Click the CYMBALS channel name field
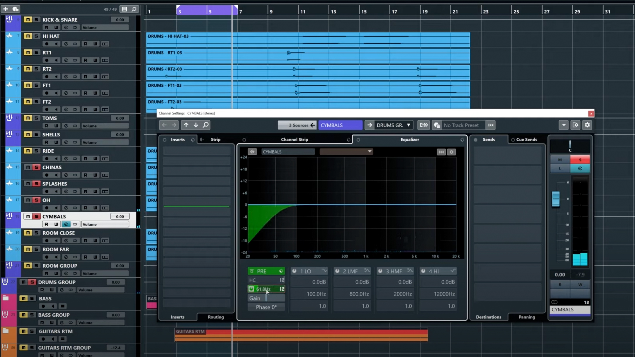The height and width of the screenshot is (357, 635). [x=340, y=125]
